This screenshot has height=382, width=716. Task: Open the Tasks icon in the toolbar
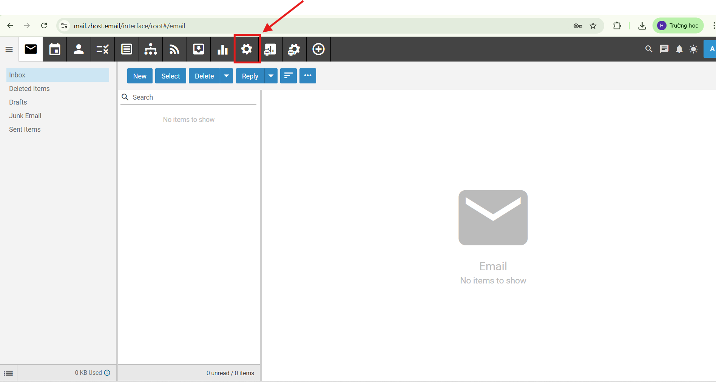point(102,49)
